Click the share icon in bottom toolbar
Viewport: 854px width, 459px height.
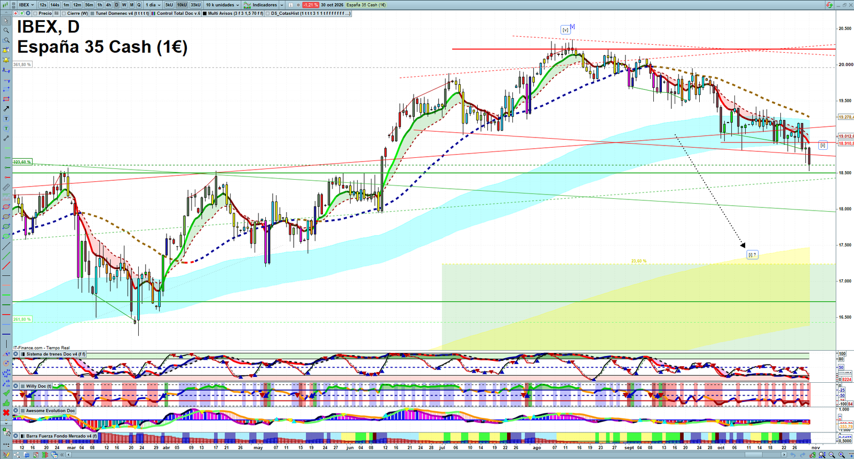coord(18,455)
